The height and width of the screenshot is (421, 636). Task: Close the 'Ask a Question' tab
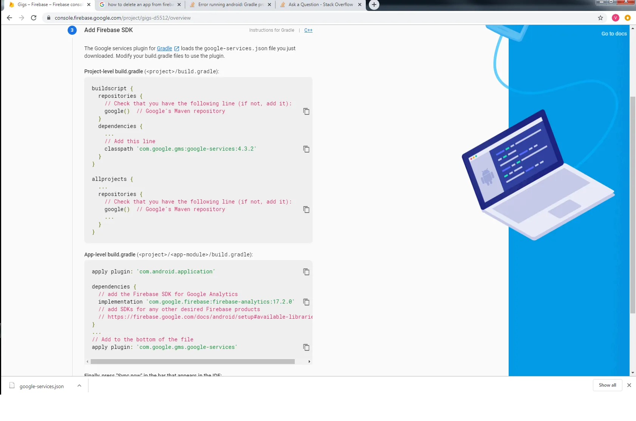[x=360, y=5]
